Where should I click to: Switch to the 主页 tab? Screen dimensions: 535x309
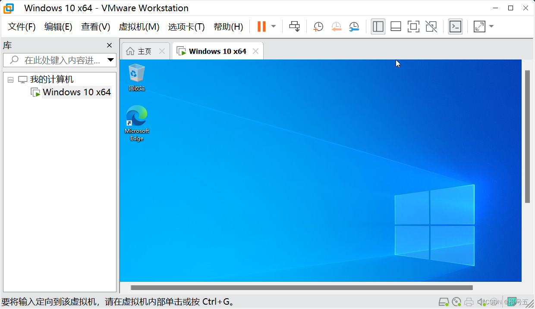[145, 50]
